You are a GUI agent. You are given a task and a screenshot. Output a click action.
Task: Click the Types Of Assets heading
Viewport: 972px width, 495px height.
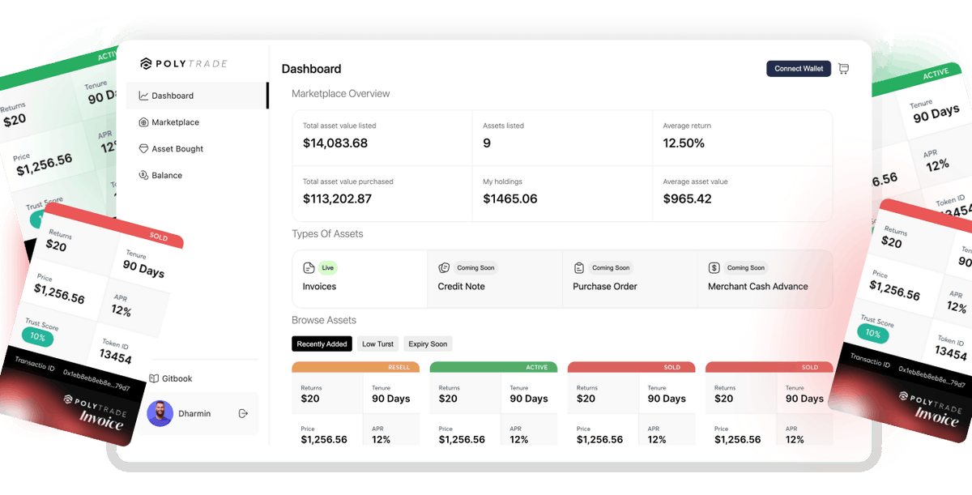tap(327, 234)
